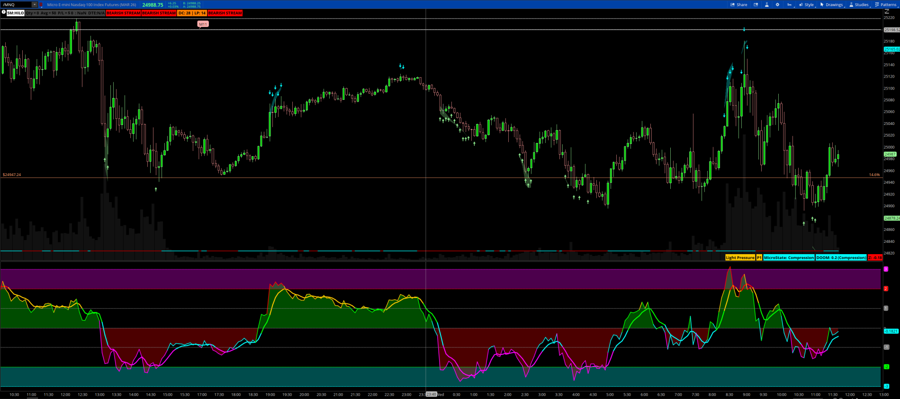Open the Edit Studies flask icon
Image resolution: width=900 pixels, height=399 pixels.
pyautogui.click(x=766, y=5)
